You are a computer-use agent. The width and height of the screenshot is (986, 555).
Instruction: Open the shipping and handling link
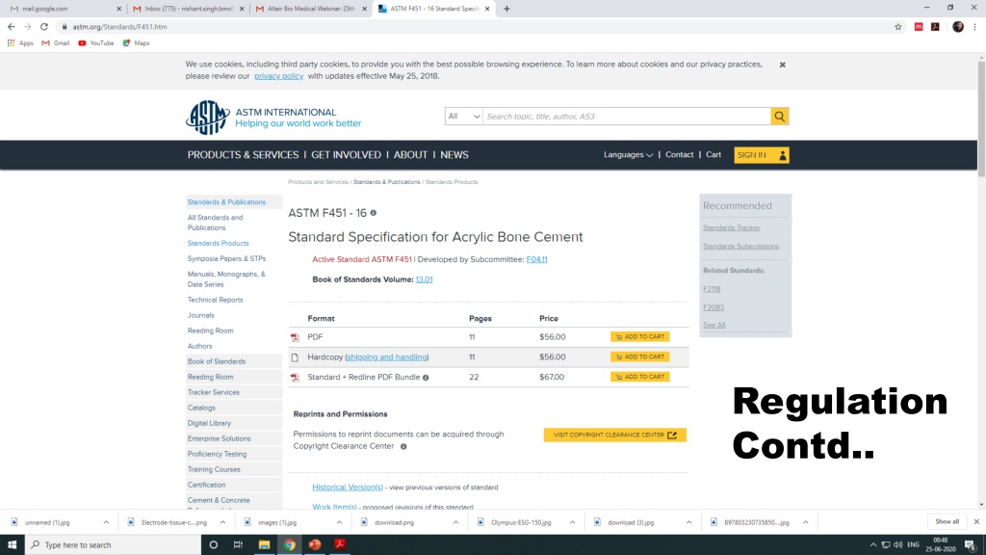point(387,357)
